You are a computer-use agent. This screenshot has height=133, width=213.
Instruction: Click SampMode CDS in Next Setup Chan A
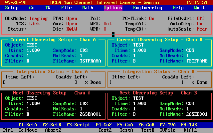(84, 103)
